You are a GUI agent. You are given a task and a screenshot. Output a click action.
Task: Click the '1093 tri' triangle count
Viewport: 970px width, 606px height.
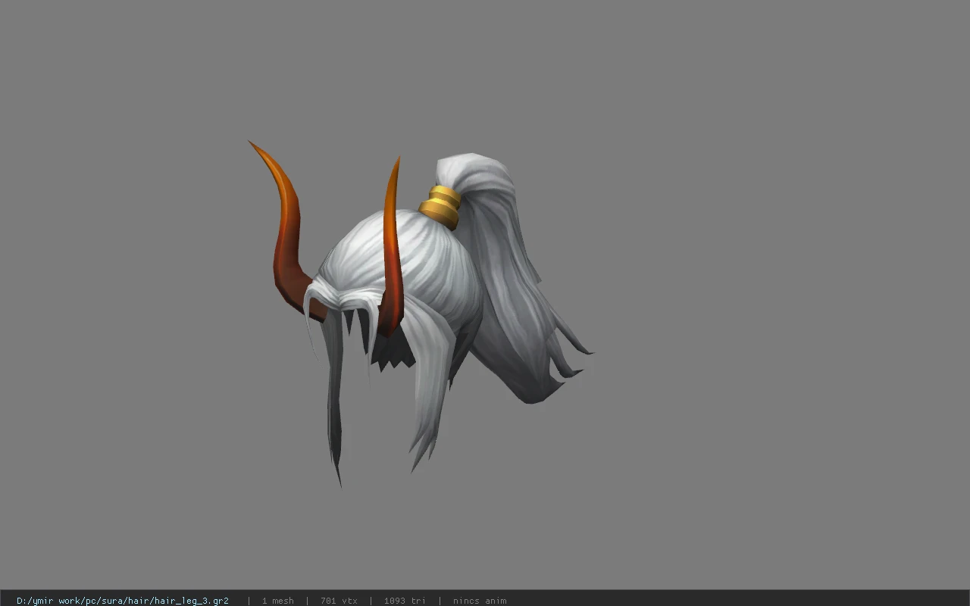pos(405,601)
